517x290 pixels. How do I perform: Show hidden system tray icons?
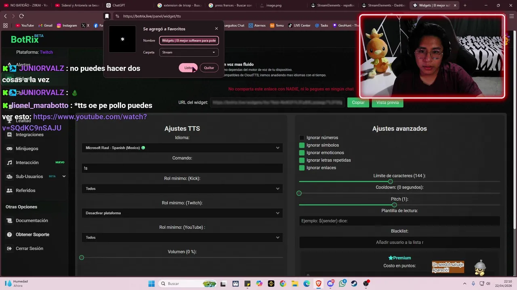(464, 284)
